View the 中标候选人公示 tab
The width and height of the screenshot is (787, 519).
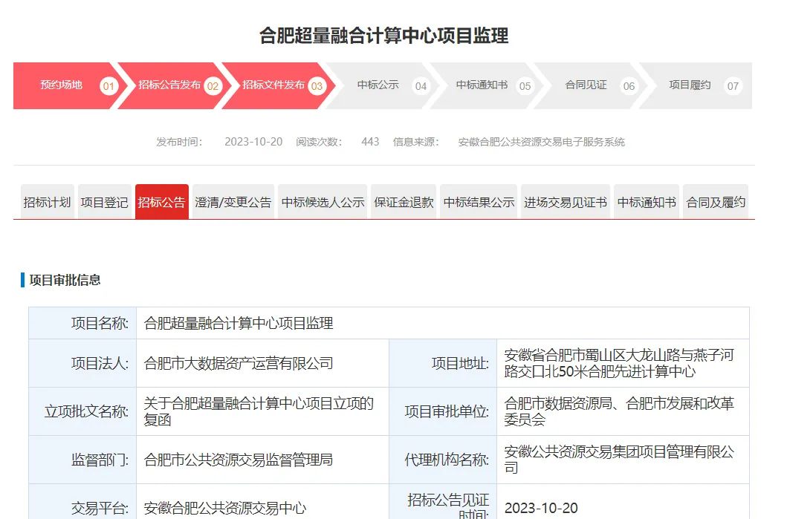(x=323, y=202)
